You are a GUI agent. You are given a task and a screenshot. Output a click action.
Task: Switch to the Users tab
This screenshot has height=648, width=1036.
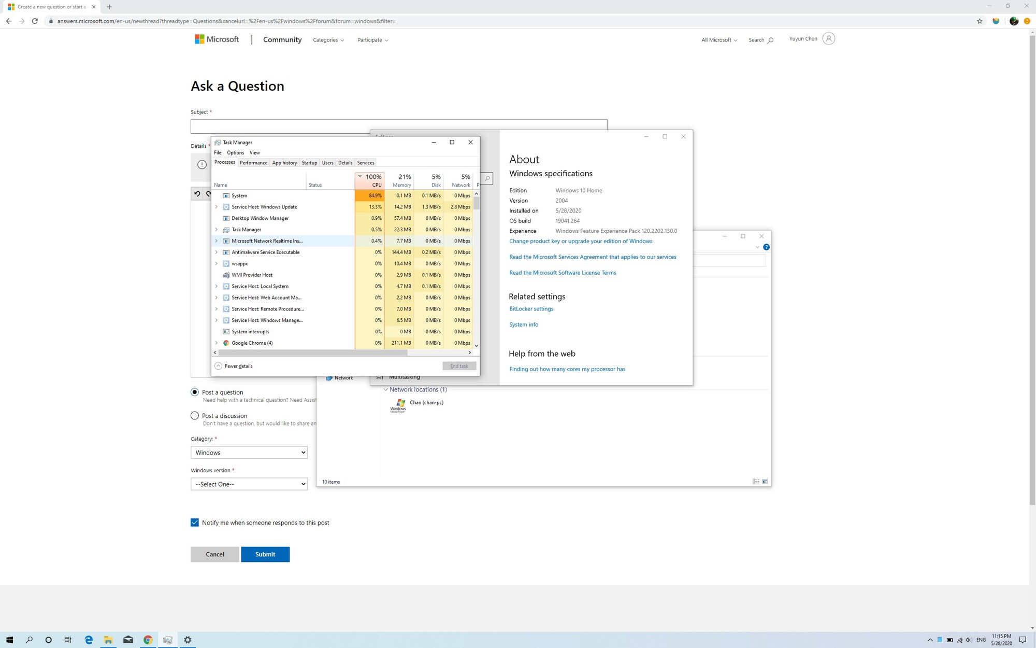coord(327,163)
